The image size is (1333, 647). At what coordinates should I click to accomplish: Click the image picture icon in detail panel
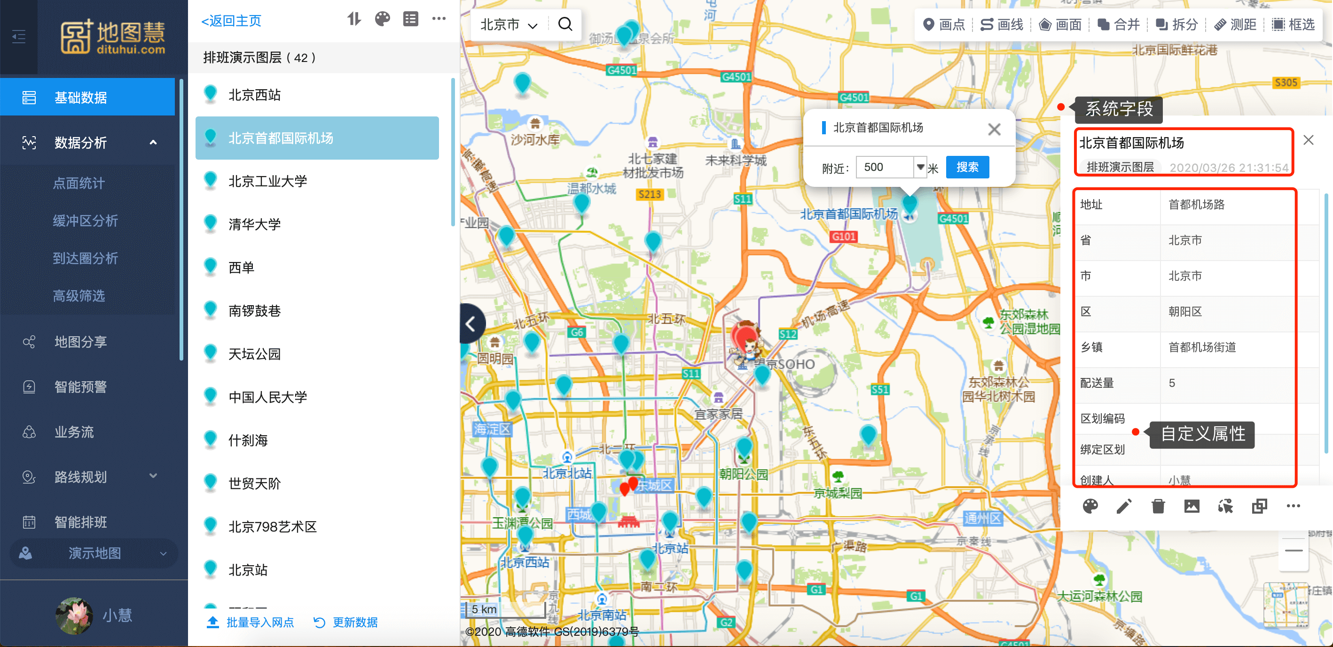pyautogui.click(x=1192, y=507)
